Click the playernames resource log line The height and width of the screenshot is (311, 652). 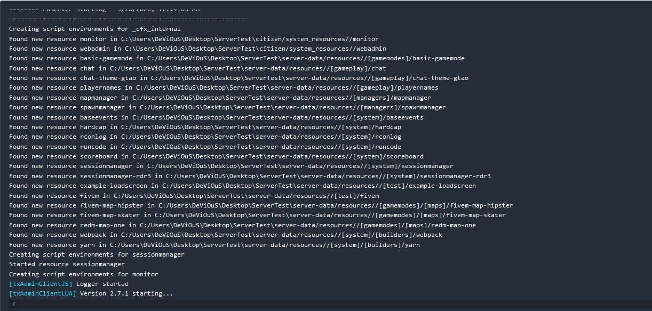pyautogui.click(x=224, y=87)
